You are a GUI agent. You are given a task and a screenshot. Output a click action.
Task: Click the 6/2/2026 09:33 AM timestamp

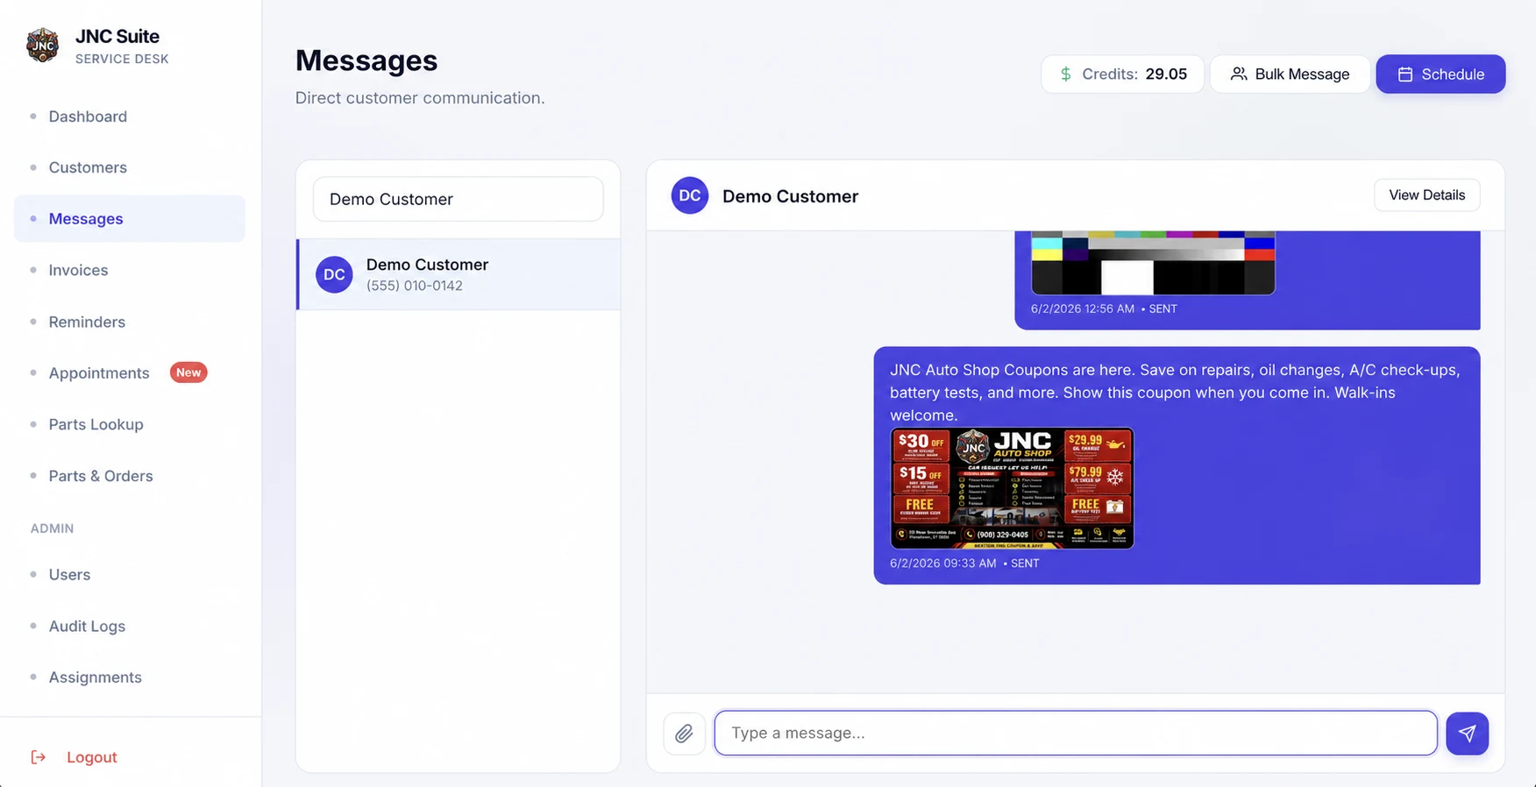click(x=943, y=564)
